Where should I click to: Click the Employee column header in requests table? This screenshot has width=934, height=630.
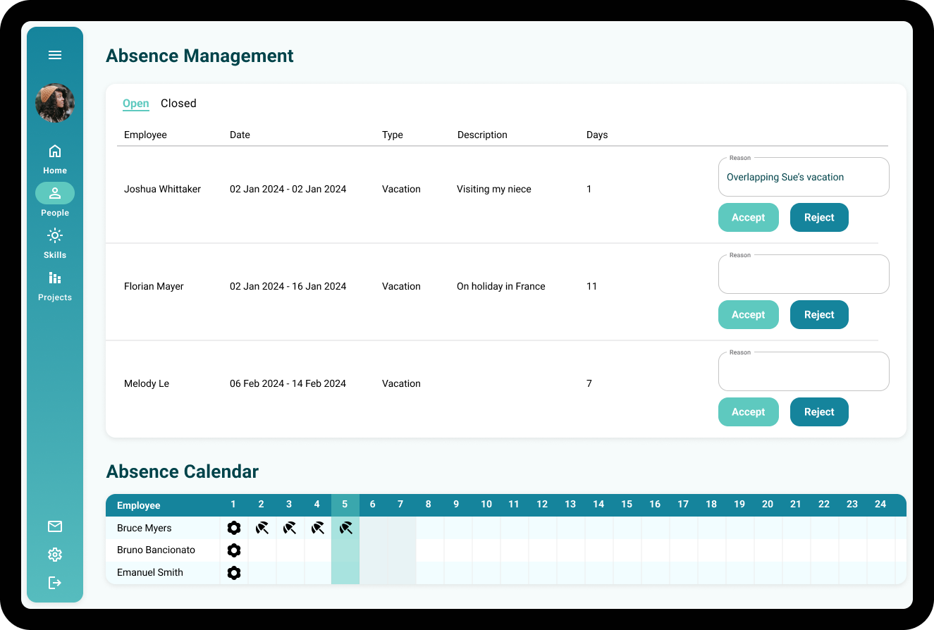[145, 135]
